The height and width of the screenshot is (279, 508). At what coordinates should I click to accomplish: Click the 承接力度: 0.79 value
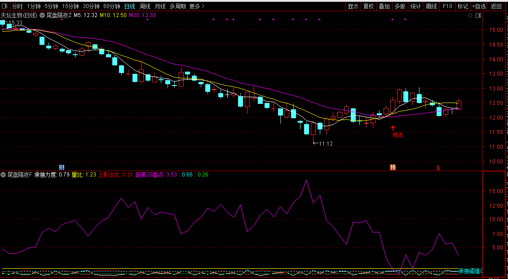52,175
